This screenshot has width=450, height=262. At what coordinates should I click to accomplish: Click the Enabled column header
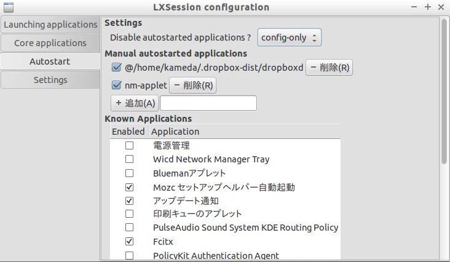coord(128,132)
